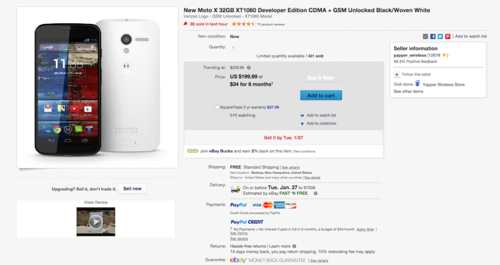Open the Moto X product image

click(97, 87)
